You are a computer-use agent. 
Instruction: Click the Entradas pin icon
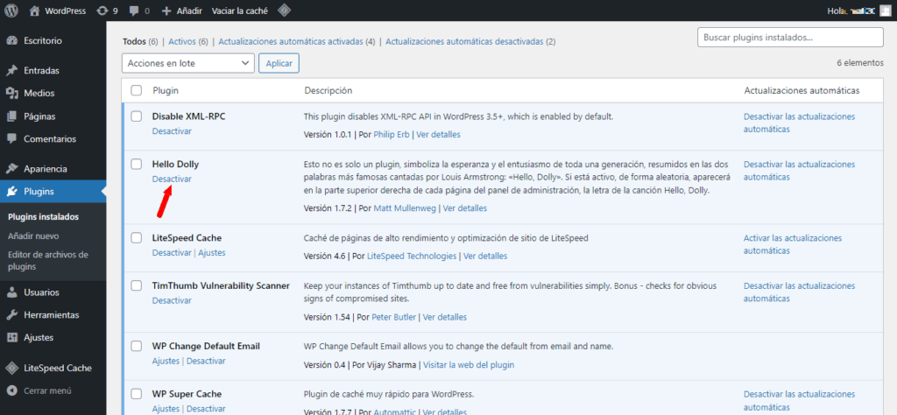click(x=12, y=71)
